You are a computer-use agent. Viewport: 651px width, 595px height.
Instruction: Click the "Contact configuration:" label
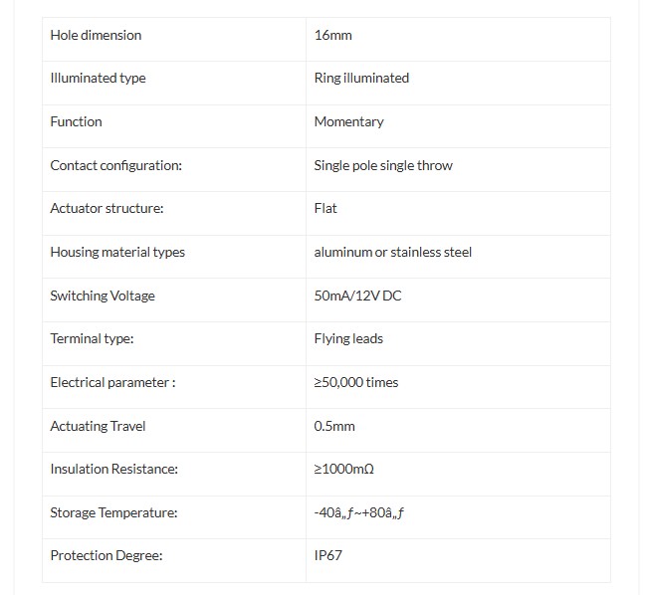[115, 165]
